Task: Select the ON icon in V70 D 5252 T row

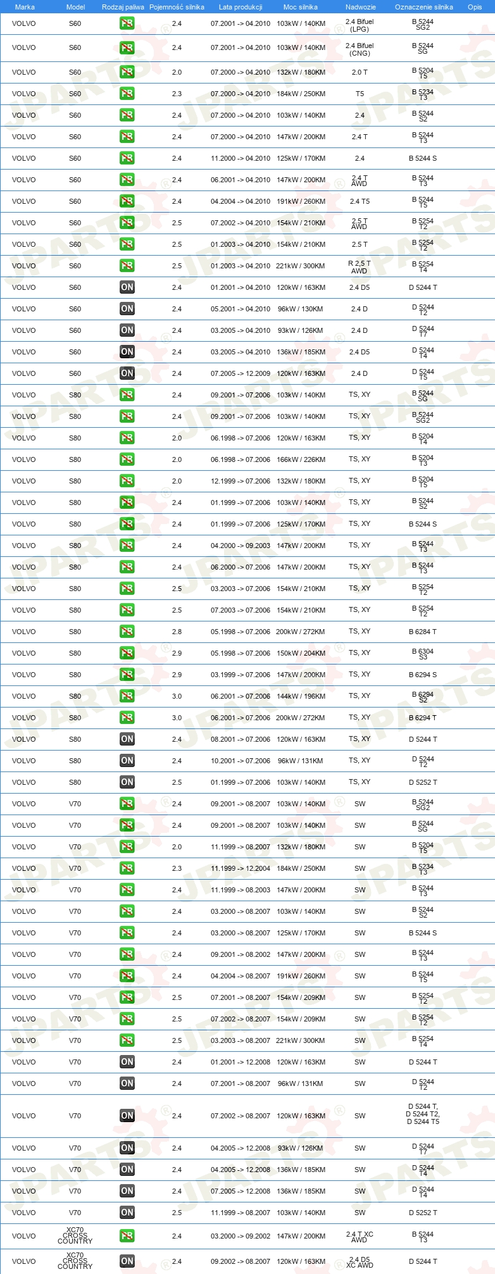Action: [x=127, y=1213]
